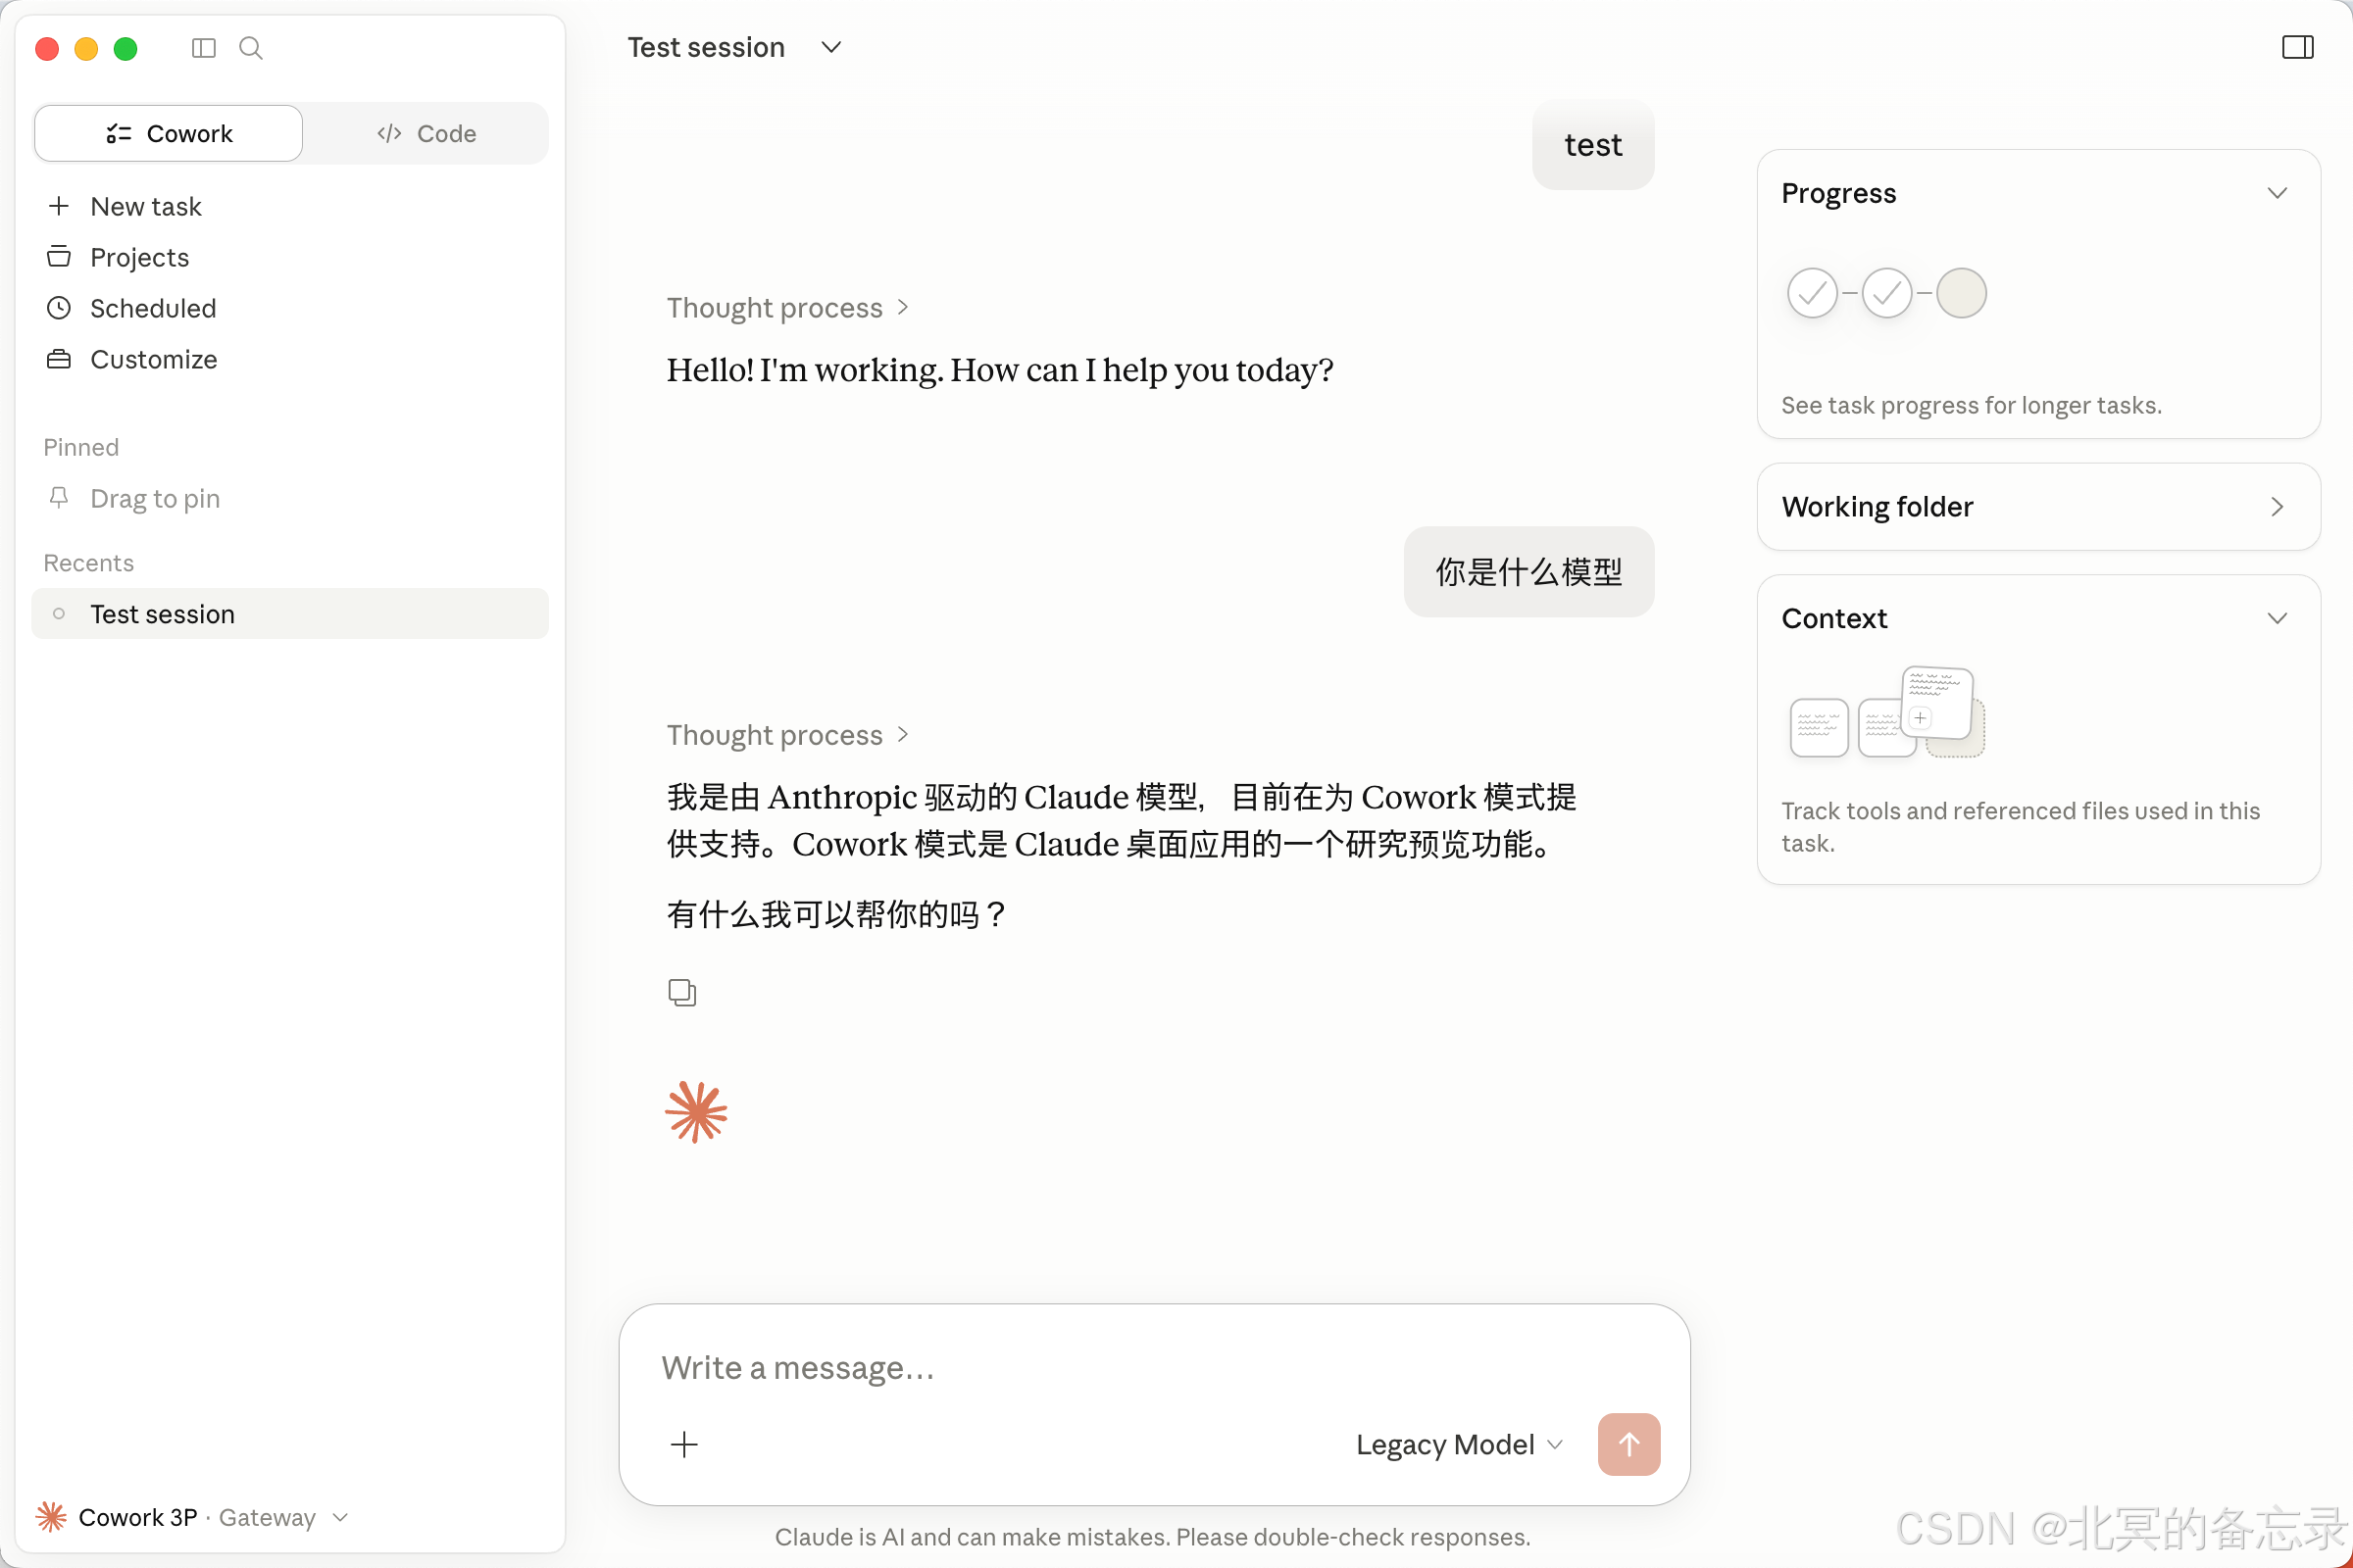Click the pending third step in Progress

click(1961, 293)
